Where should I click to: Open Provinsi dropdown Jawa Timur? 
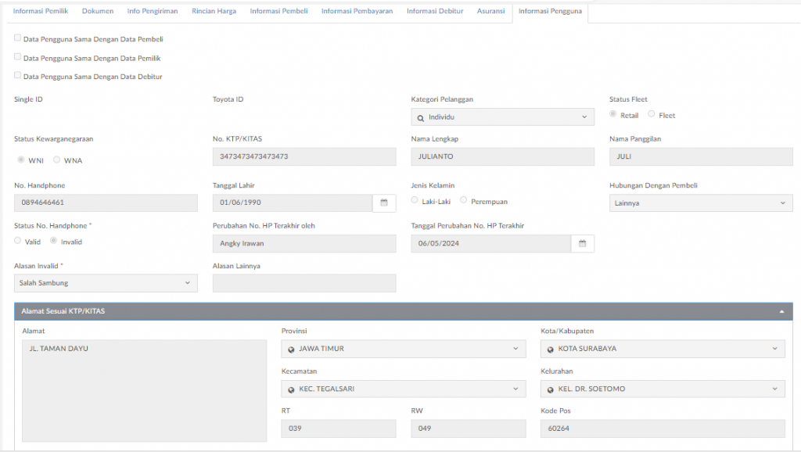pos(404,349)
